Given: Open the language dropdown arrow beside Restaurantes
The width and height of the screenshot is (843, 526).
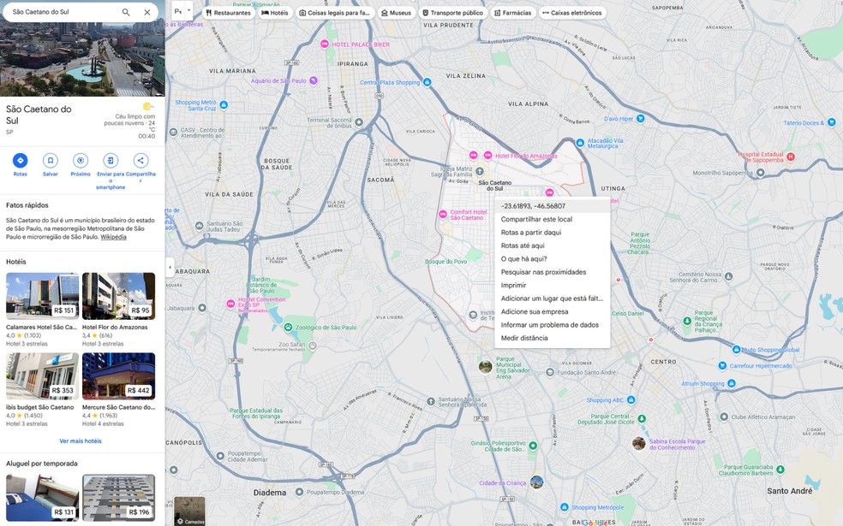Looking at the screenshot, I should click(188, 11).
